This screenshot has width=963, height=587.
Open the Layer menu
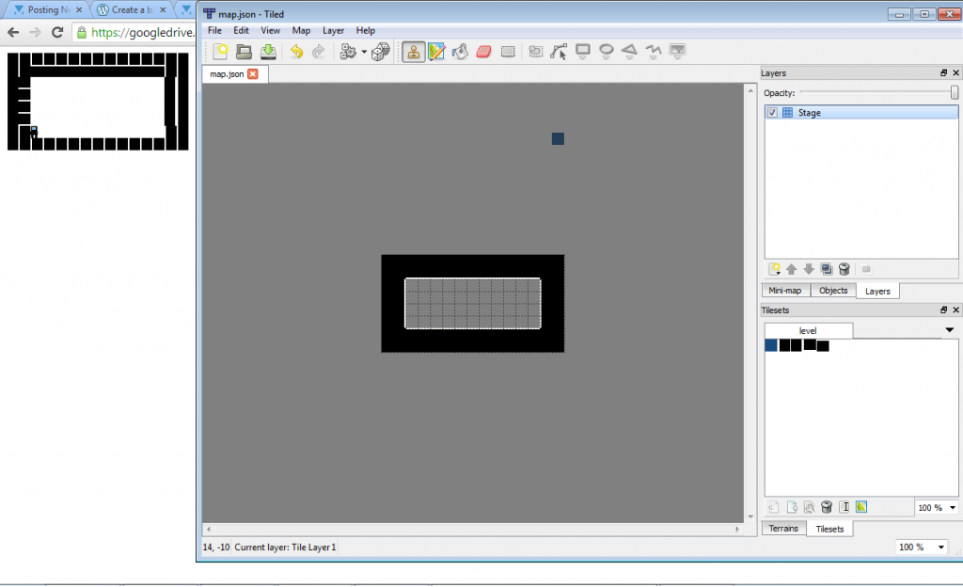[x=333, y=30]
